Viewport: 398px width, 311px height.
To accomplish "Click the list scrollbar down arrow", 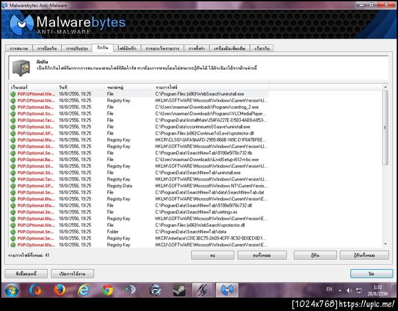I will [385, 244].
